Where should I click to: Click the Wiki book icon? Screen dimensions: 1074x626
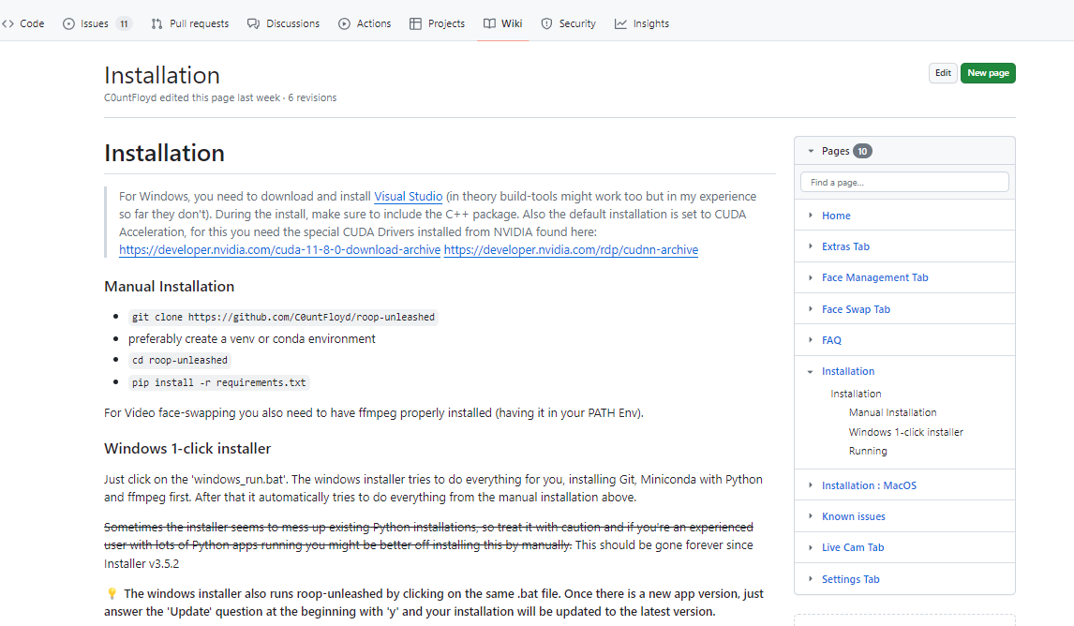click(x=489, y=23)
